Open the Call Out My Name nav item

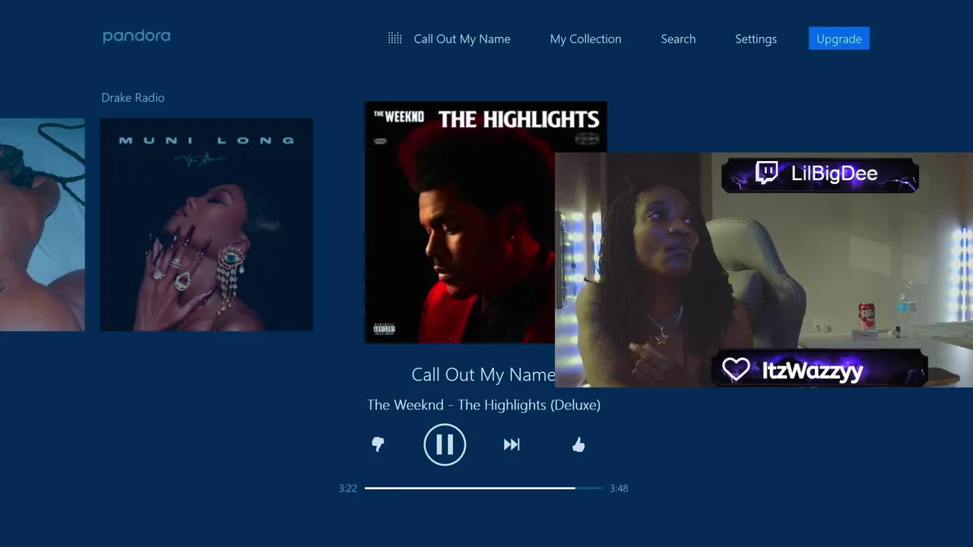[462, 39]
